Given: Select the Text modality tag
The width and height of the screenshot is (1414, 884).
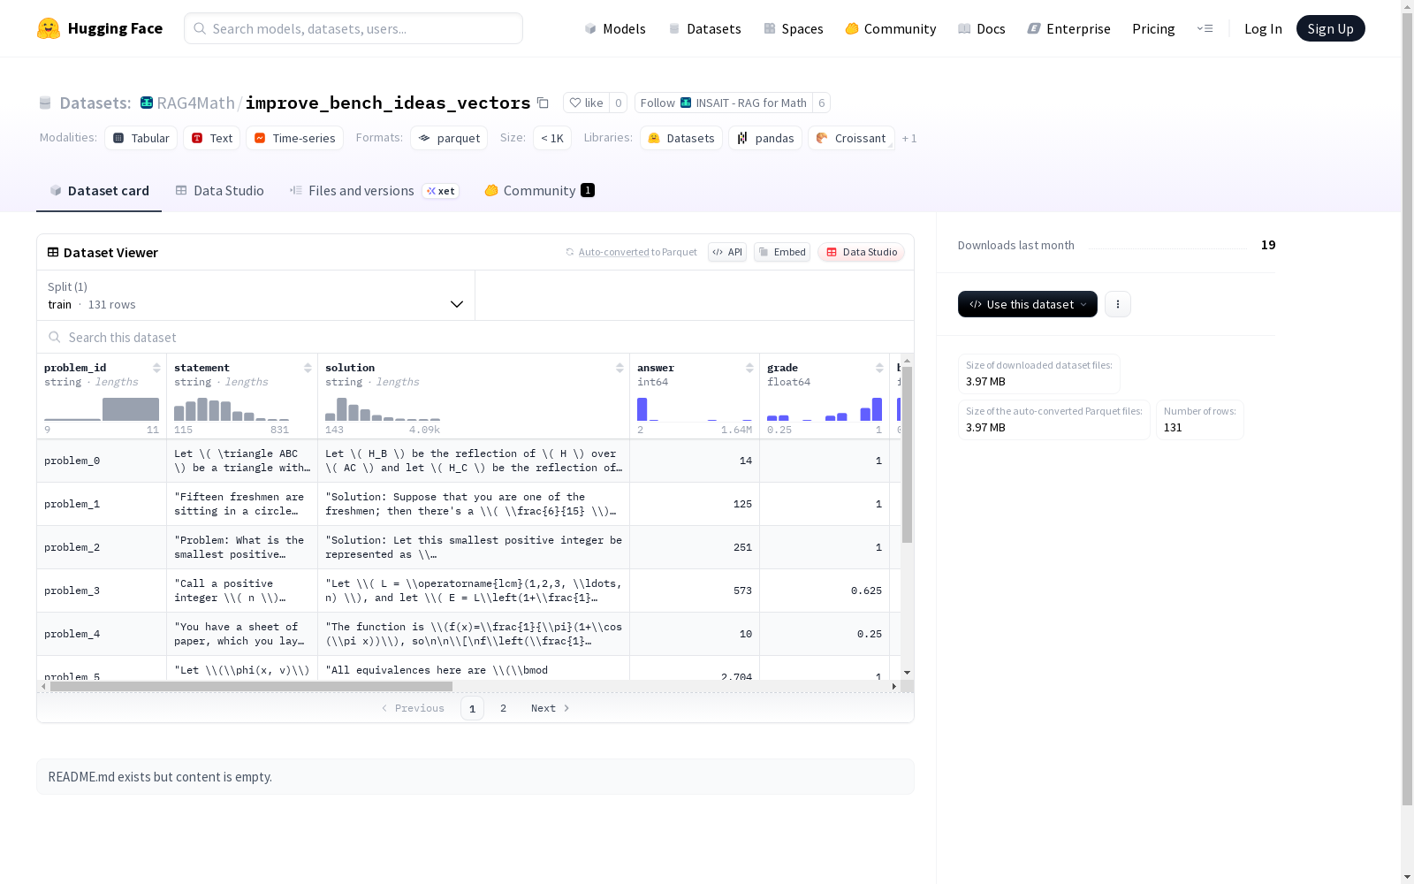Looking at the screenshot, I should coord(212,138).
